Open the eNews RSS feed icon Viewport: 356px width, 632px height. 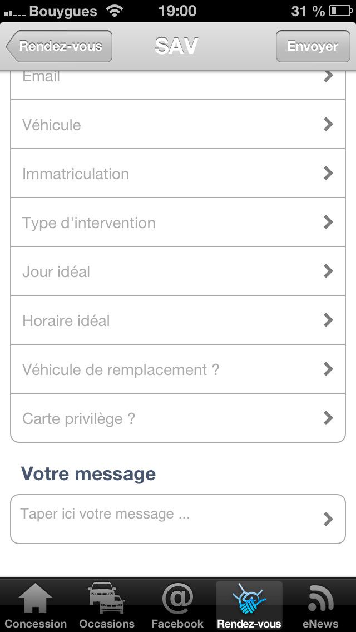pos(320,599)
